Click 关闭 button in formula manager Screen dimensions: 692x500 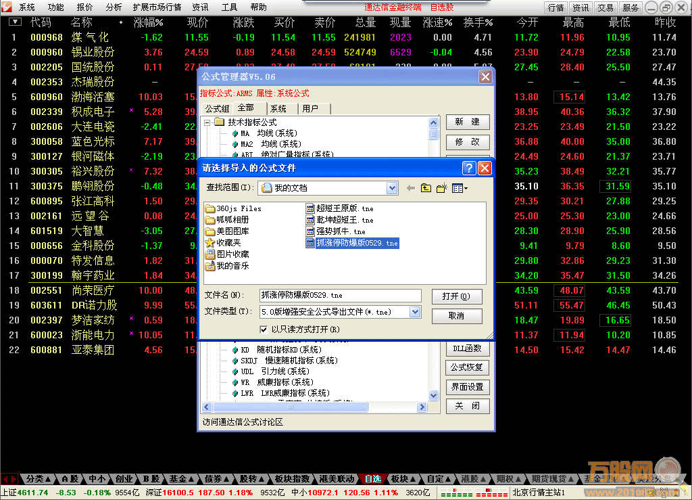(x=468, y=406)
